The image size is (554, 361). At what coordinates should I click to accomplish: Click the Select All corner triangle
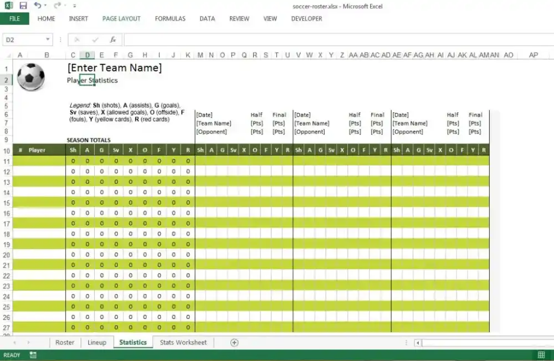pyautogui.click(x=8, y=55)
